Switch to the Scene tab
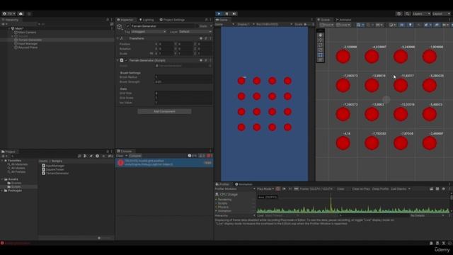 (x=324, y=20)
